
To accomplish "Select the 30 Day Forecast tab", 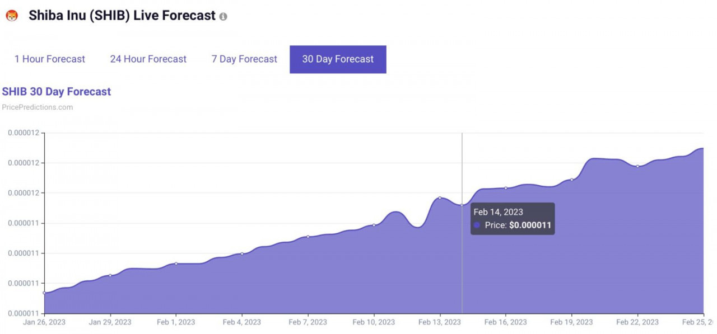I will point(338,59).
